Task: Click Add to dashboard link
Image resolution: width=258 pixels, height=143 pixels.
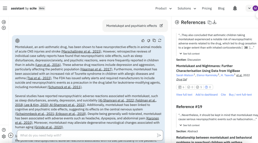Action: 207,95
